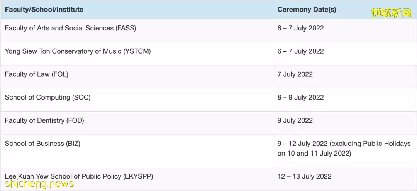Image resolution: width=417 pixels, height=191 pixels.
Task: Select School of Computing (SOC) entry
Action: click(47, 98)
